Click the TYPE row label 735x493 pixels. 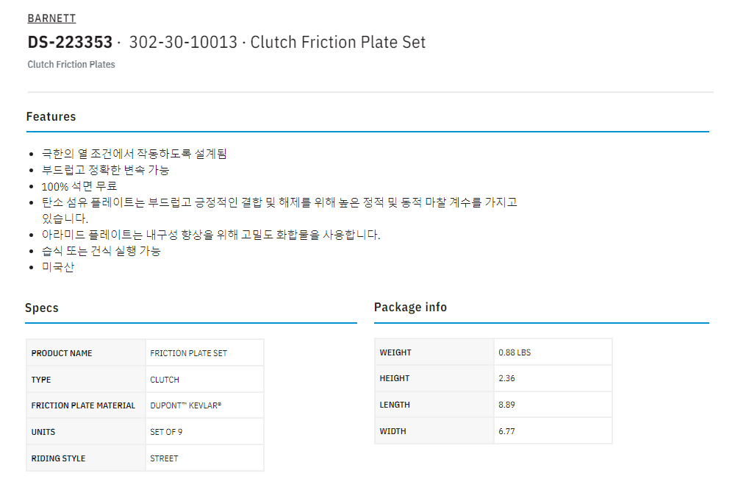tap(41, 380)
